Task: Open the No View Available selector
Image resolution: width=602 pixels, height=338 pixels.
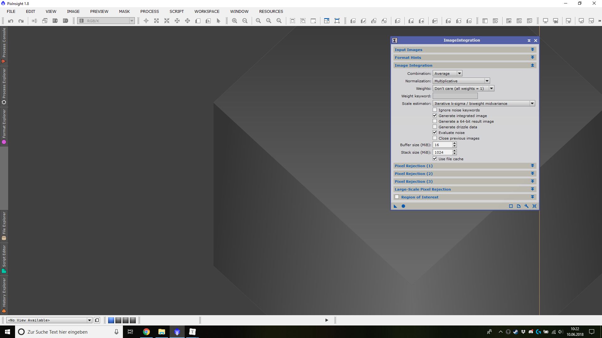Action: click(x=49, y=320)
